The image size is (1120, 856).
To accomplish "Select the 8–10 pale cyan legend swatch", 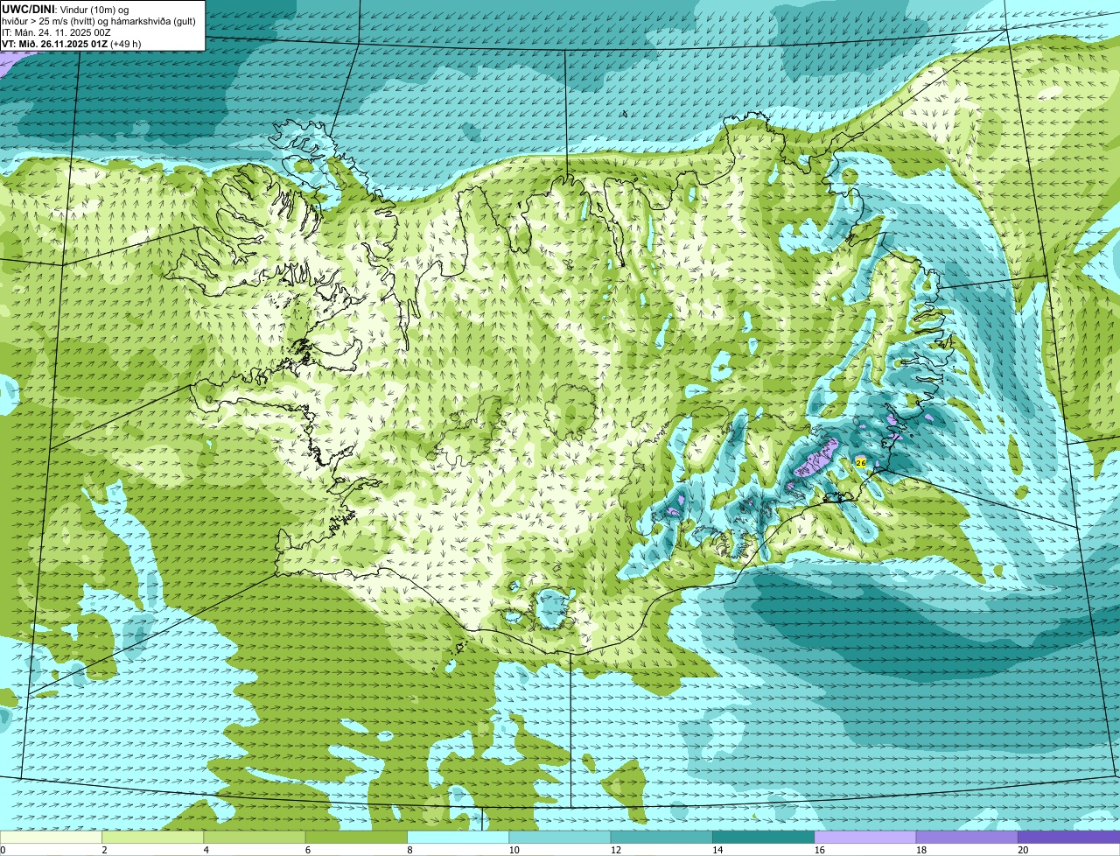I will coord(458,837).
